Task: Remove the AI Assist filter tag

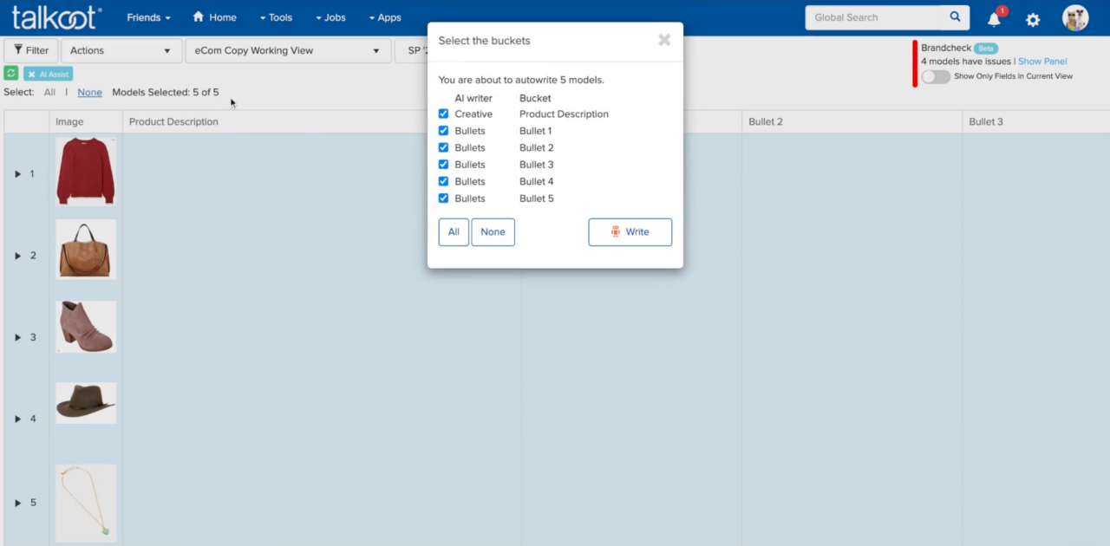Action: tap(32, 75)
